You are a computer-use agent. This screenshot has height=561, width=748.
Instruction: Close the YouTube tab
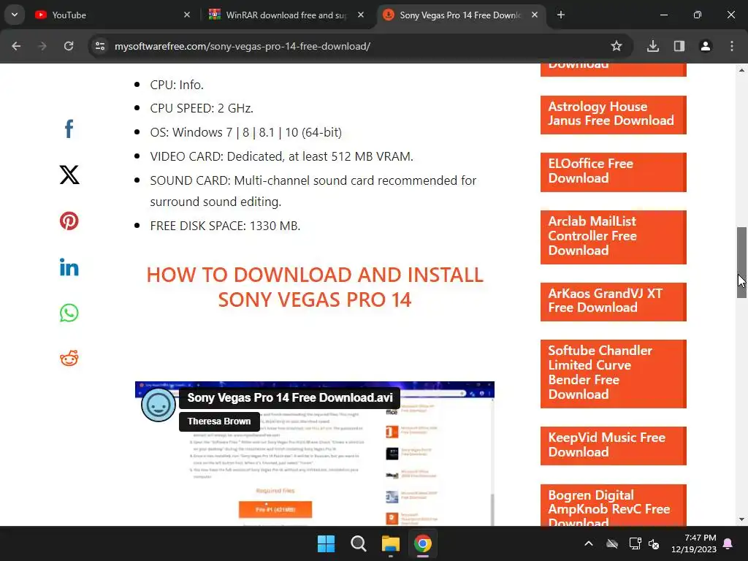pyautogui.click(x=187, y=15)
